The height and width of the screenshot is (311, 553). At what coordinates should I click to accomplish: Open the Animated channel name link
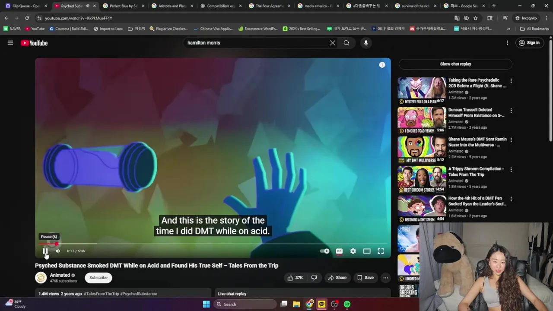pyautogui.click(x=60, y=275)
